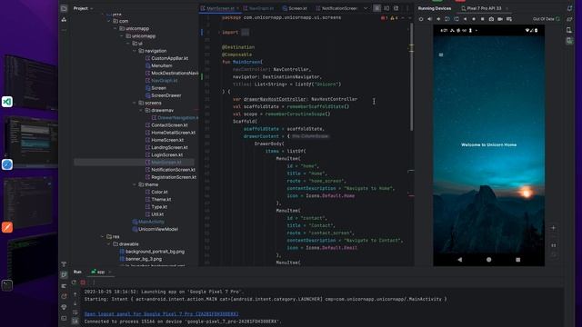This screenshot has height=327, width=582.
Task: Collapse the theme folder
Action: tap(135, 184)
